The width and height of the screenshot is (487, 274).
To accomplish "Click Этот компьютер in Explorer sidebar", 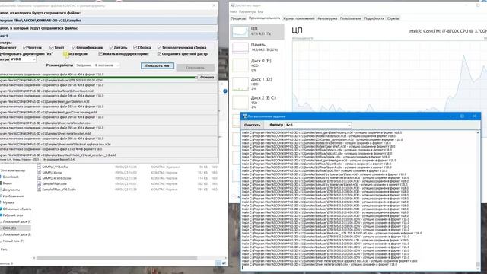I will pyautogui.click(x=13, y=170).
